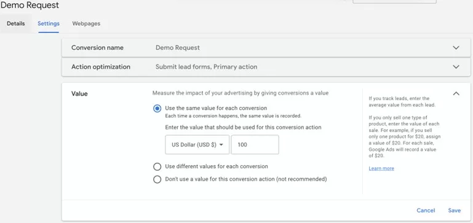Open the Details tab
The height and width of the screenshot is (223, 473).
(16, 23)
